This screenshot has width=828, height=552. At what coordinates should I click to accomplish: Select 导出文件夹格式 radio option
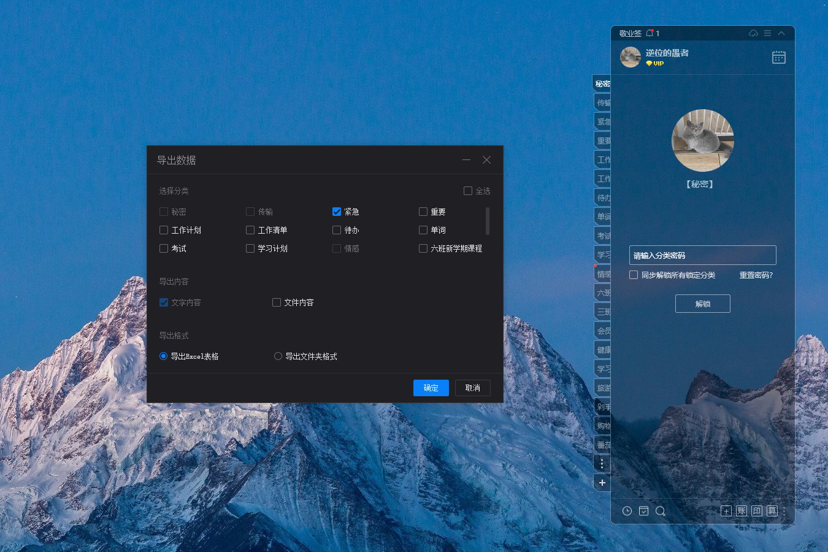[x=278, y=356]
